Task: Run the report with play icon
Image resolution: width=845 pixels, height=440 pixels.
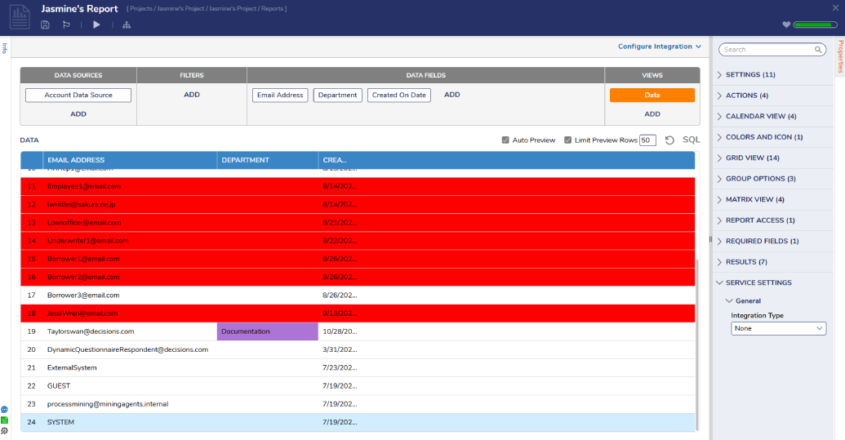Action: [x=96, y=24]
